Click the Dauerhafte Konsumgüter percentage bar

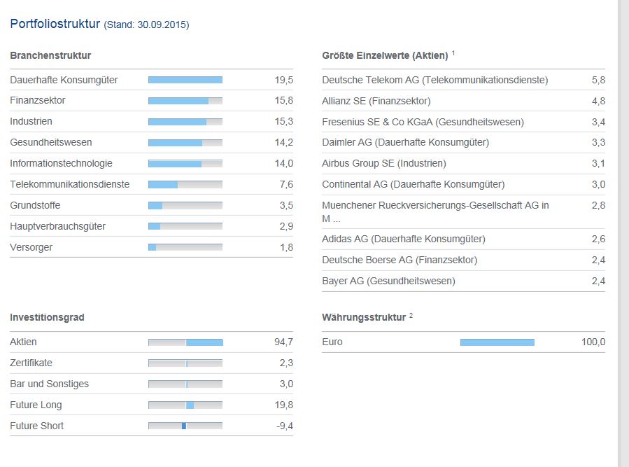[185, 80]
